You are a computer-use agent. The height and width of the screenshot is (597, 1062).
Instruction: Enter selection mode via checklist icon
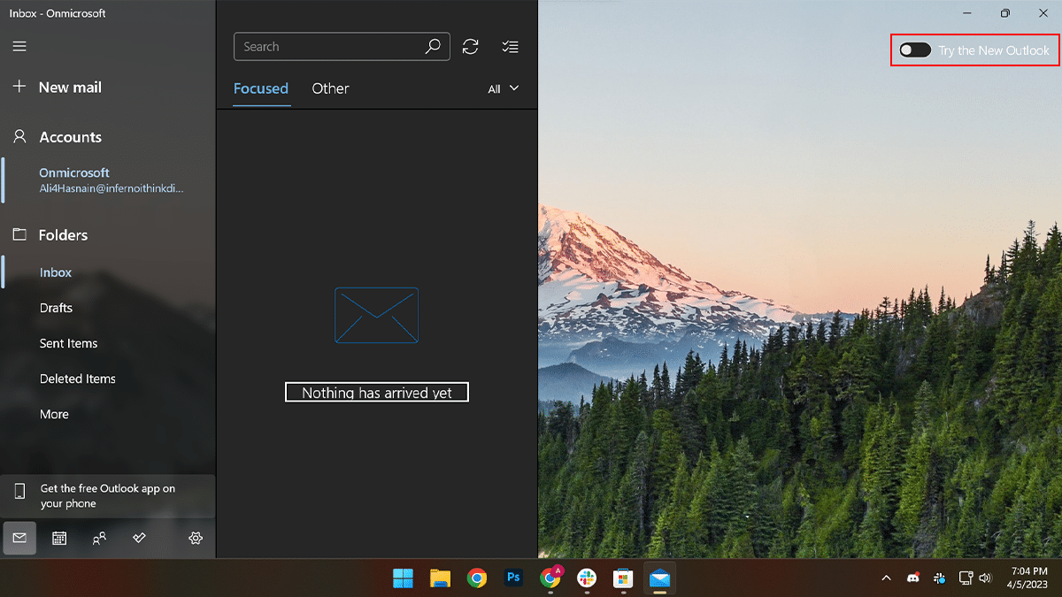click(510, 47)
